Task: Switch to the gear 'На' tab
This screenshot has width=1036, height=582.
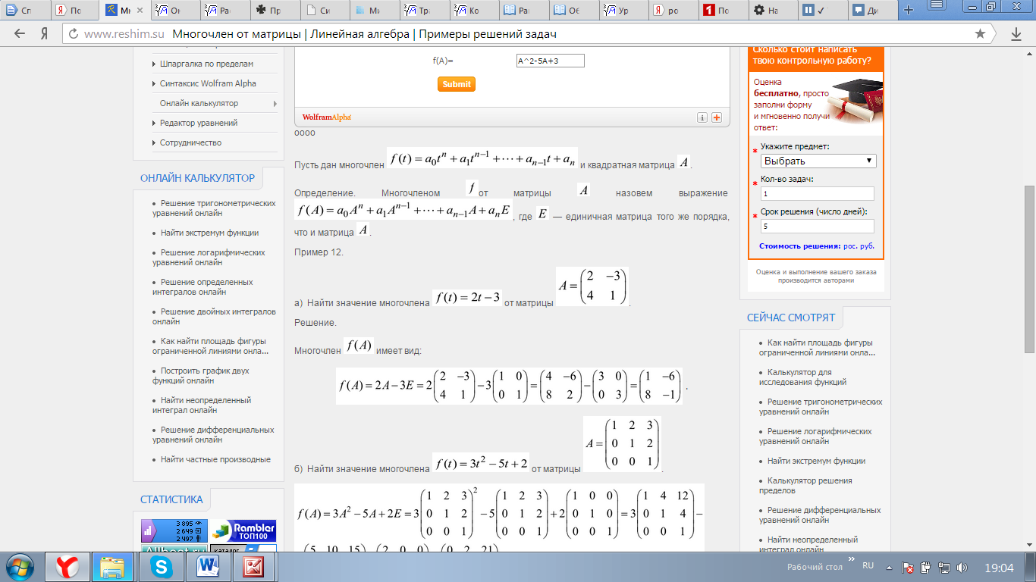Action: coord(772,11)
